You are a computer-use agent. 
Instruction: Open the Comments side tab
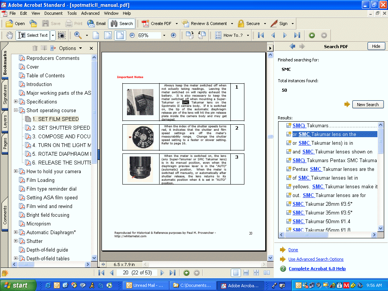click(5, 215)
